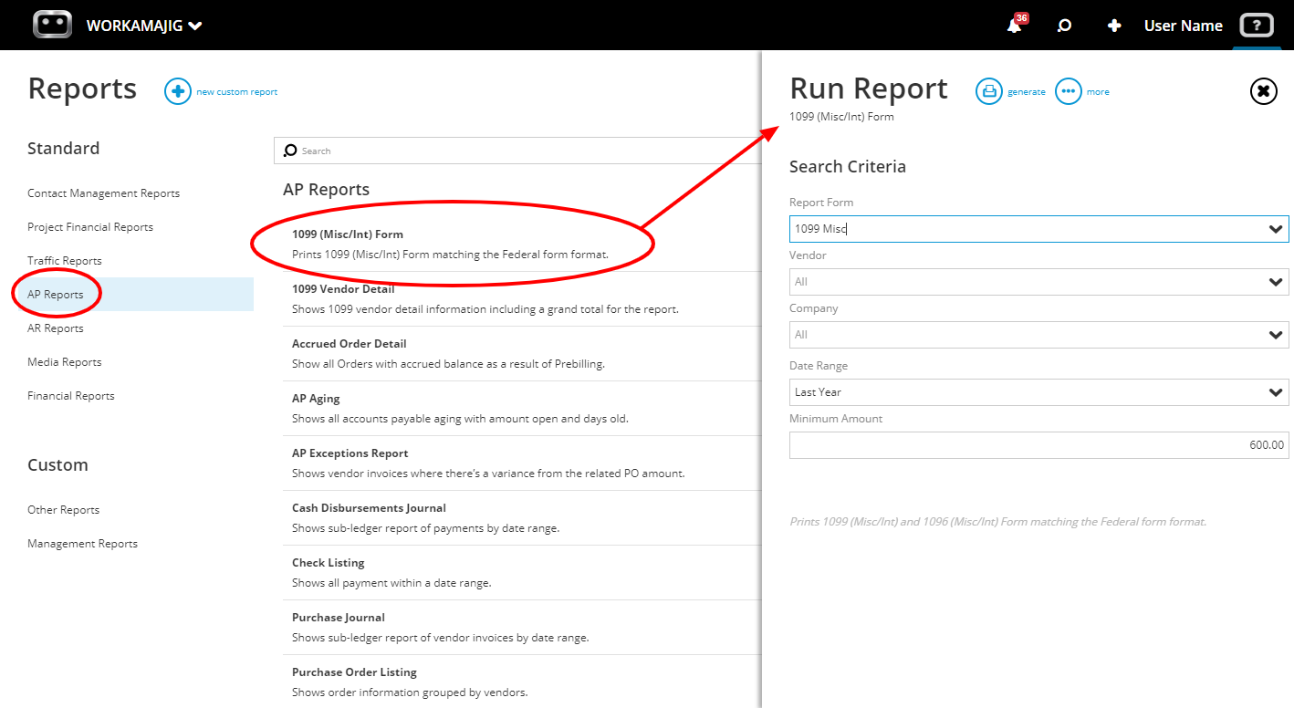Select Other Reports under Custom
Screen dimensions: 1294x708
click(64, 510)
